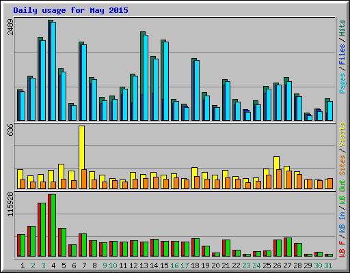Click the 'Daily usage for May 2015' title
This screenshot has height=273, width=350.
[70, 10]
